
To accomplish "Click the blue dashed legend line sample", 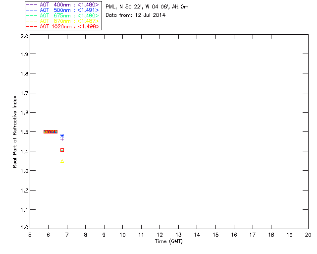I will click(32, 10).
